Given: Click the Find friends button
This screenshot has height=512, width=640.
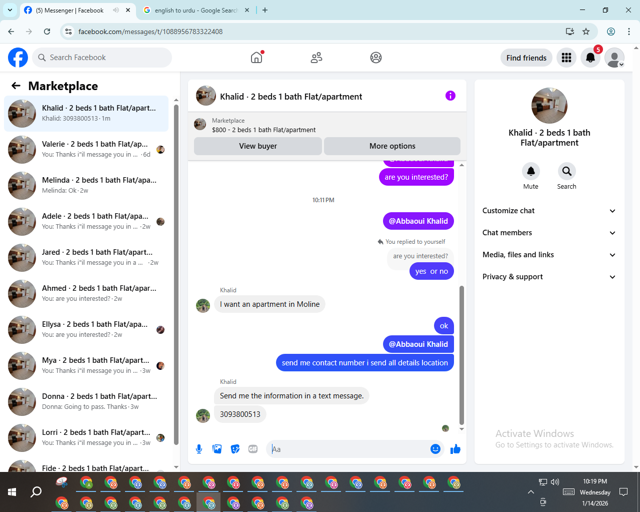Looking at the screenshot, I should pyautogui.click(x=526, y=58).
